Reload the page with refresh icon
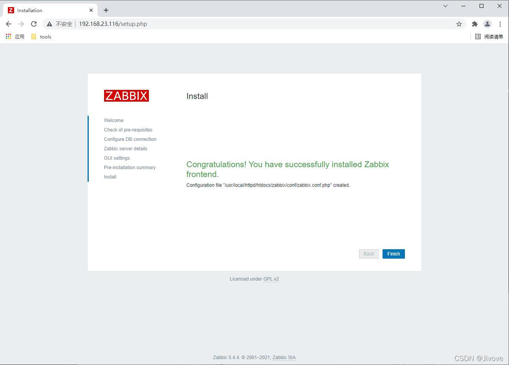Viewport: 509px width, 365px height. [x=34, y=24]
